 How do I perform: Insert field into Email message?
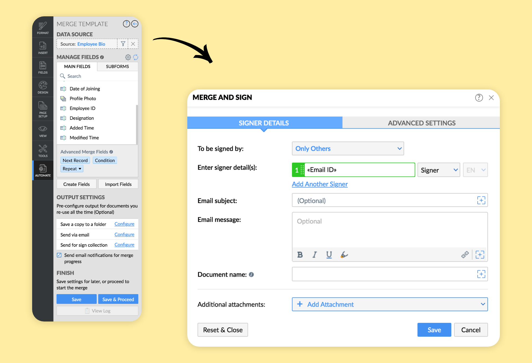click(480, 255)
